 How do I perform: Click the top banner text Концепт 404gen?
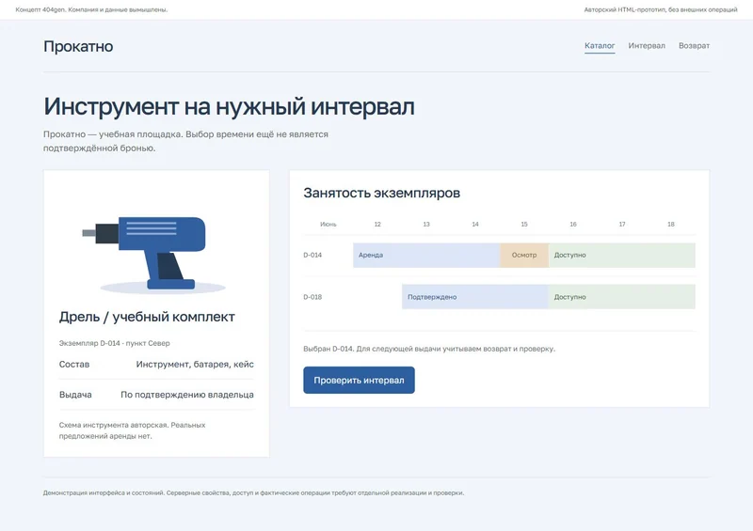point(91,9)
